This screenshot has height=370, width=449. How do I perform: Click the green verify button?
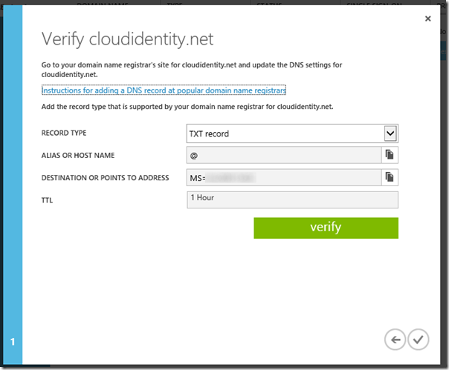326,228
